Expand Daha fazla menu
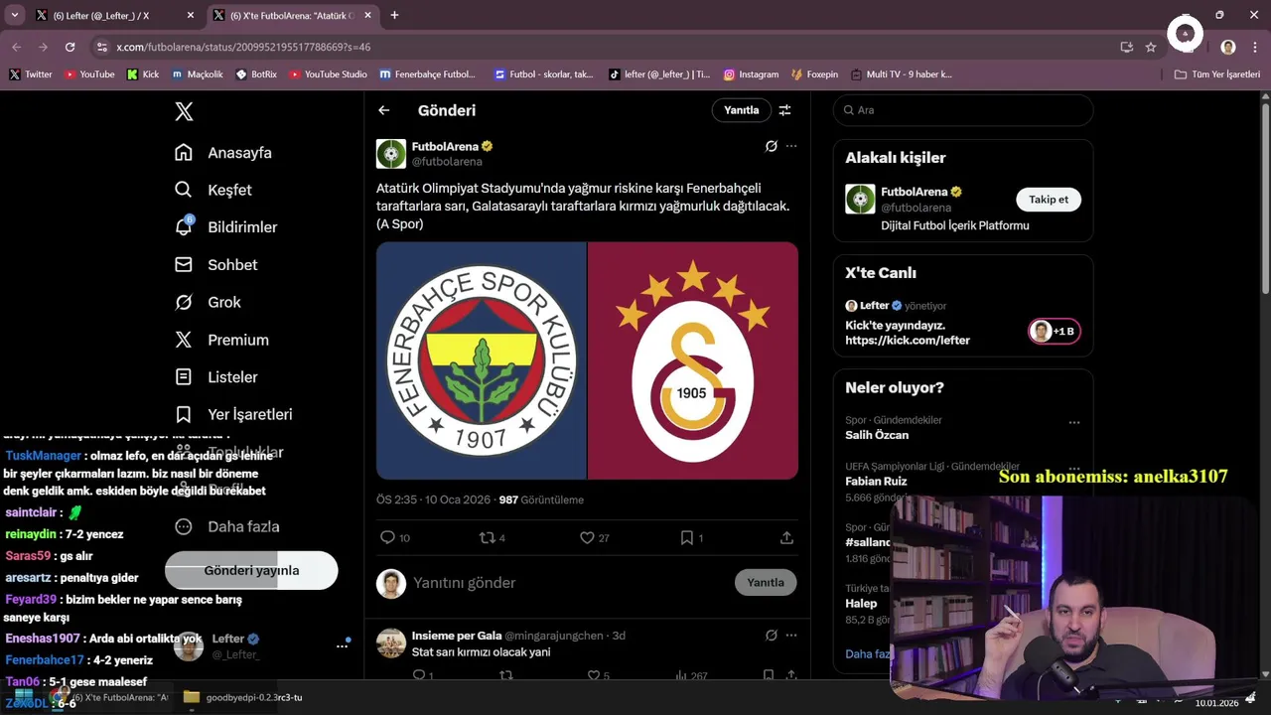Screen dimensions: 1271x715 pos(227,526)
